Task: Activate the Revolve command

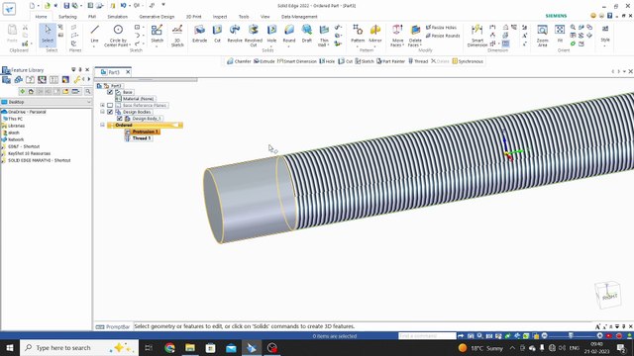Action: [x=235, y=34]
